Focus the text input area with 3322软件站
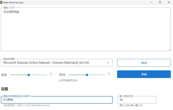The image size is (173, 110). click(86, 29)
